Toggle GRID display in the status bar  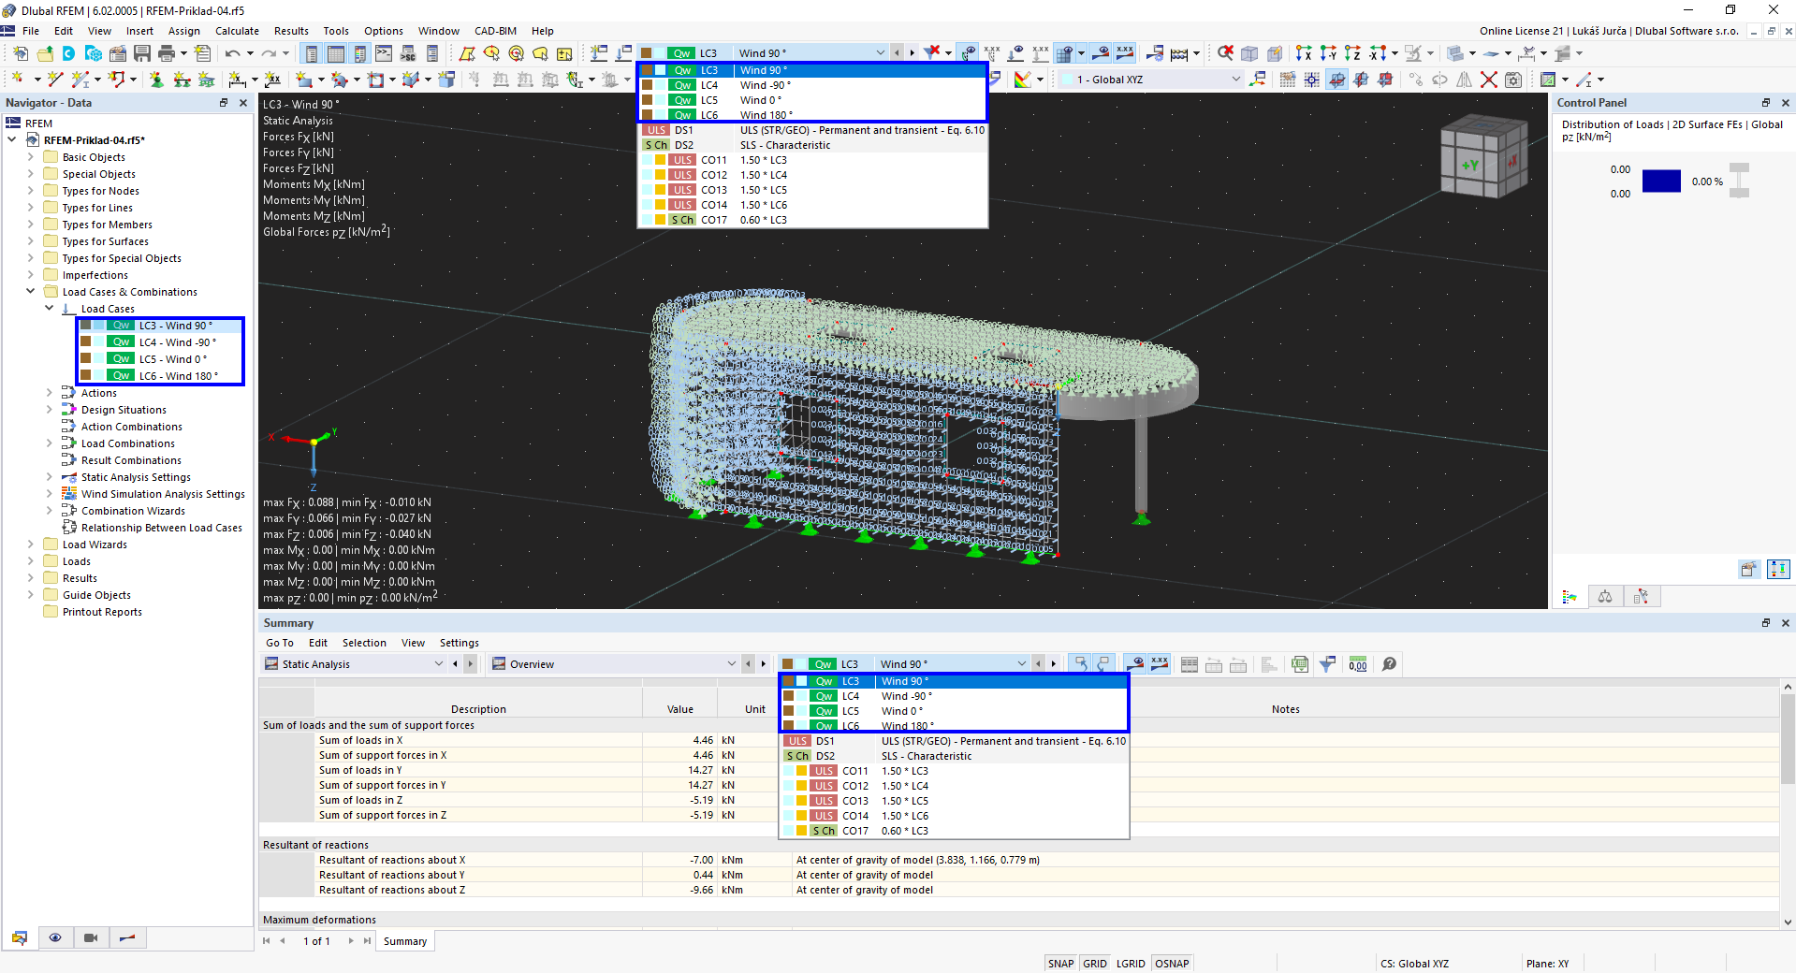point(1094,963)
